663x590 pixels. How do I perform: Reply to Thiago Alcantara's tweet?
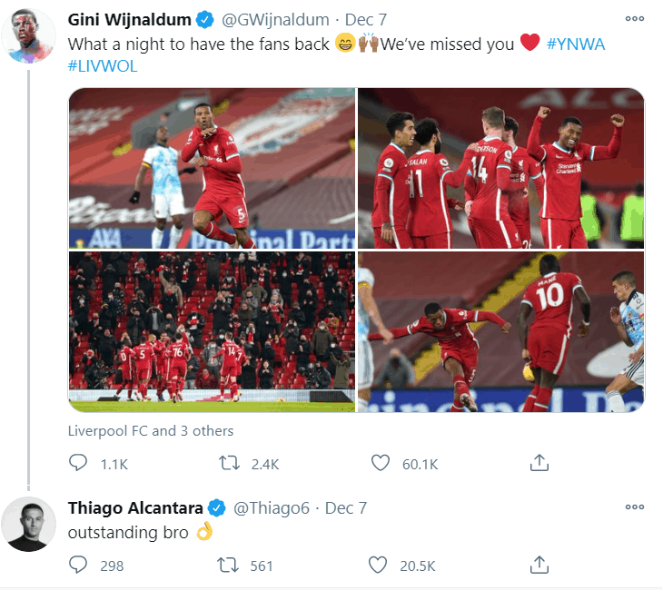[78, 565]
